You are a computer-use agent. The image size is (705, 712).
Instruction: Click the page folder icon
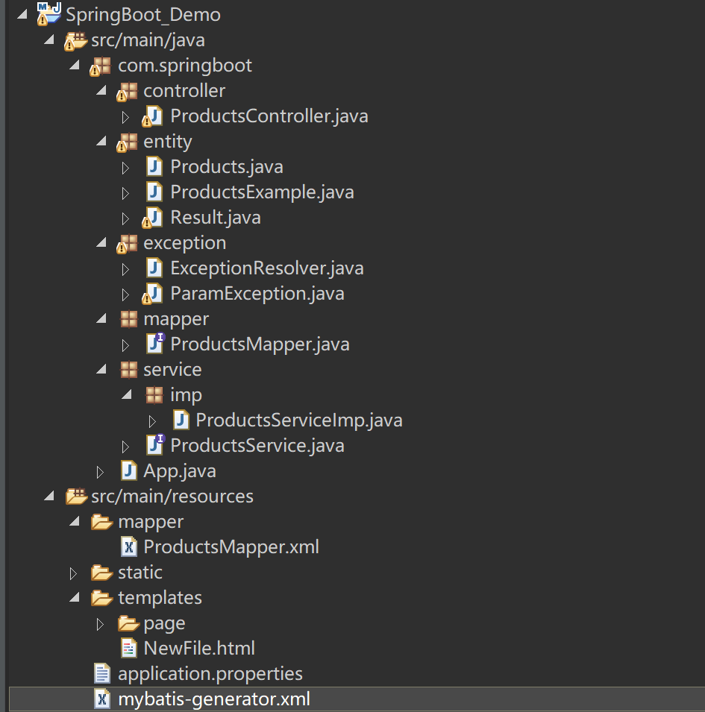click(x=128, y=623)
